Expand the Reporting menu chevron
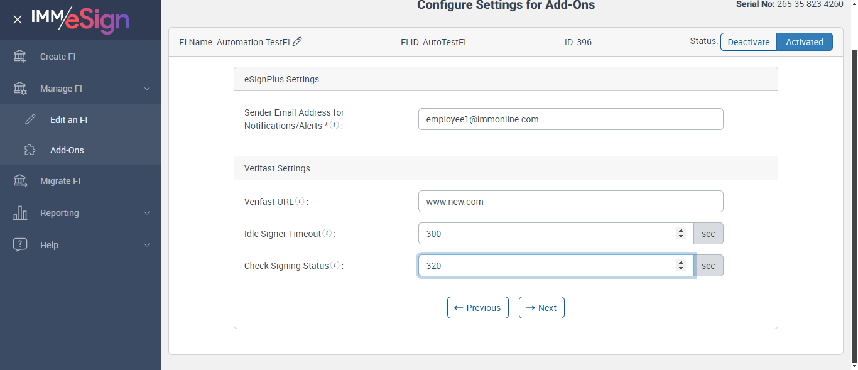The width and height of the screenshot is (858, 370). (147, 213)
